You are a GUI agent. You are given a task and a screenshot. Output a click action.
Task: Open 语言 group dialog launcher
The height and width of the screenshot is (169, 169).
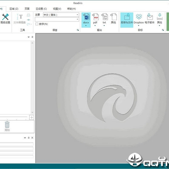78,30
